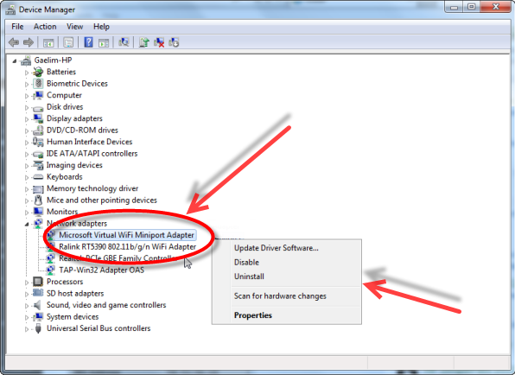Click Scan for hardware changes toolbar icon
The height and width of the screenshot is (375, 515).
[x=124, y=42]
